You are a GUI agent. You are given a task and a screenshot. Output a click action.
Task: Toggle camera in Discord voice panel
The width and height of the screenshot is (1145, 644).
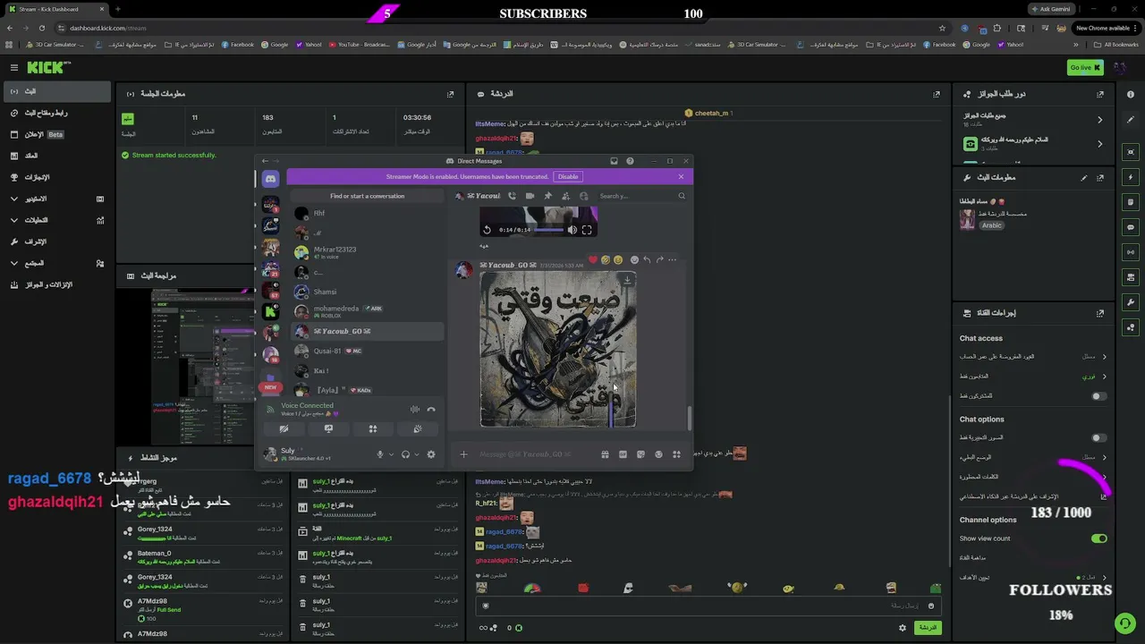[284, 429]
